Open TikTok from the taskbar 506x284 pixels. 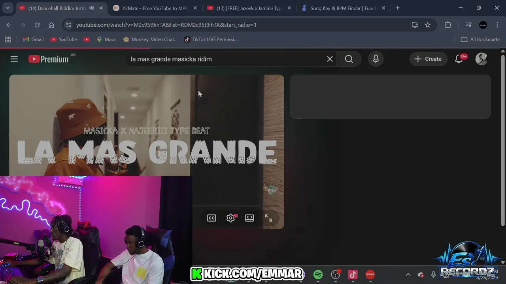[353, 275]
